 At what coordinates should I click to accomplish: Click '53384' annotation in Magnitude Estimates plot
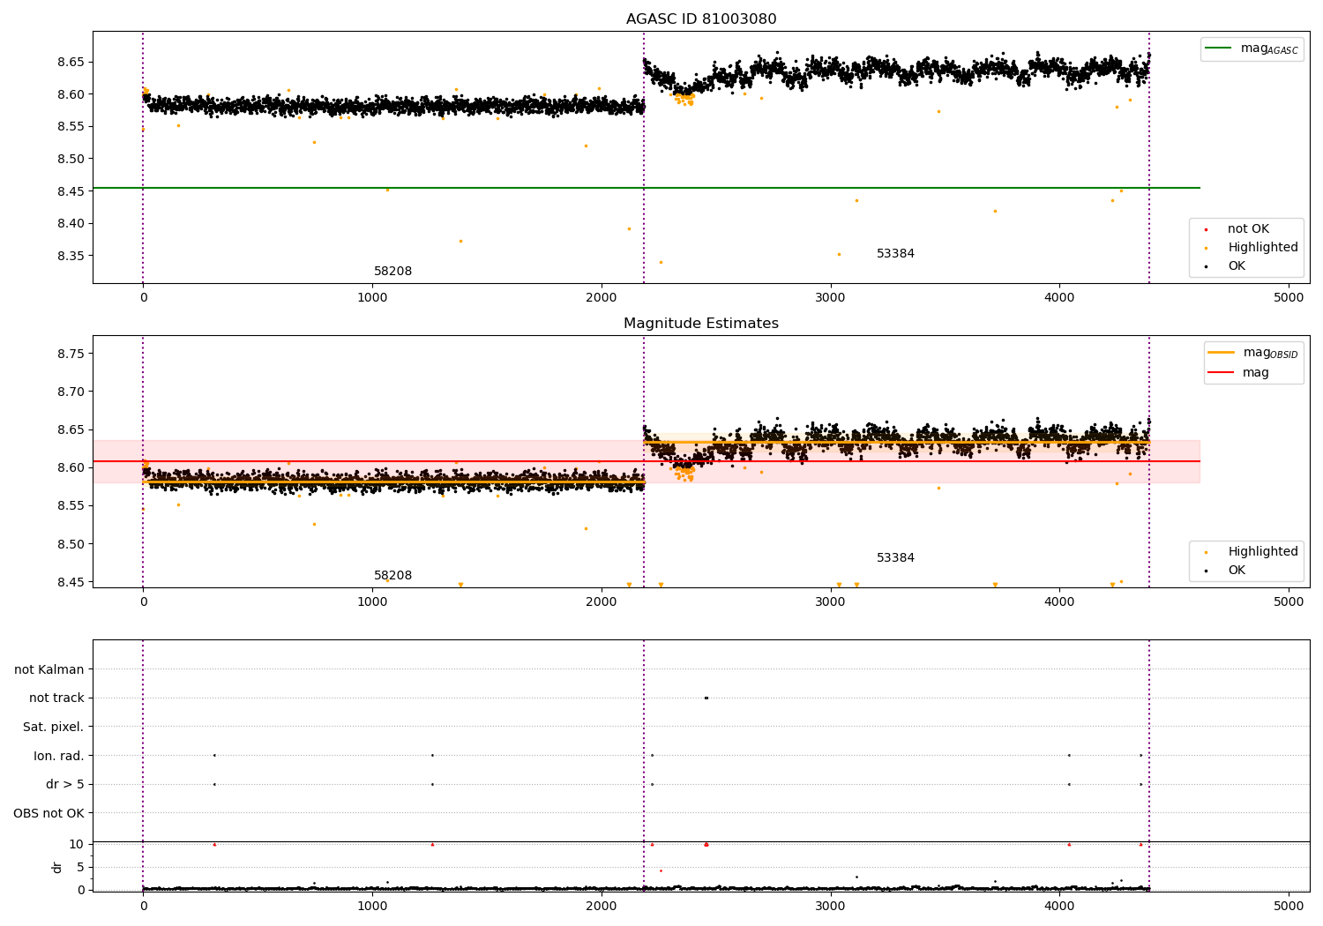[x=895, y=558]
